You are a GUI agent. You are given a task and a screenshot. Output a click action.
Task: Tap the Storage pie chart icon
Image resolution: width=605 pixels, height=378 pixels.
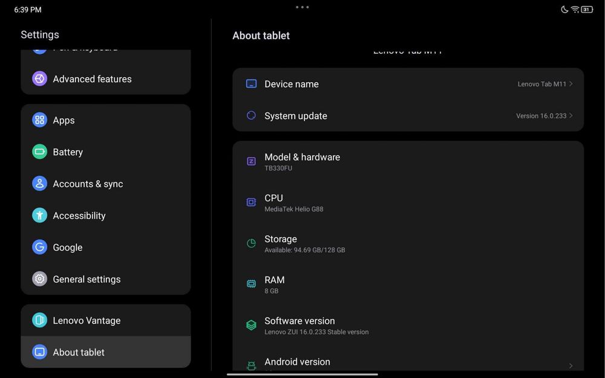251,243
